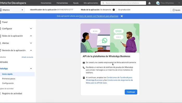Focus the developer documentation search field
Image resolution: width=182 pixels, height=103 pixels.
coord(123,3)
